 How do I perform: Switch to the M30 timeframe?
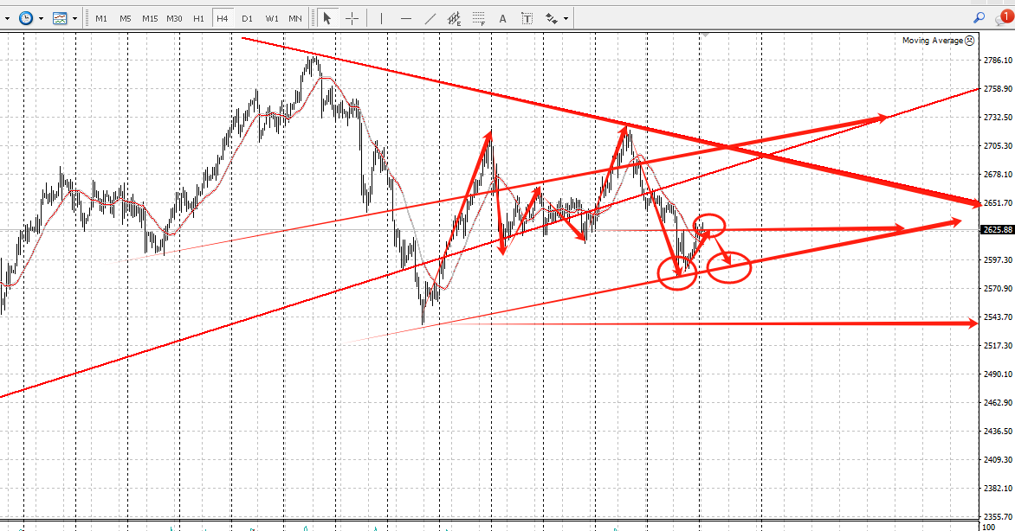tap(174, 18)
